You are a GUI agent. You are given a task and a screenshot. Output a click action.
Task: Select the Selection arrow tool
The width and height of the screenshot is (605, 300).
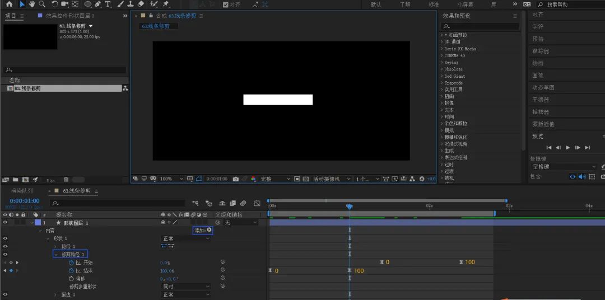(22, 4)
